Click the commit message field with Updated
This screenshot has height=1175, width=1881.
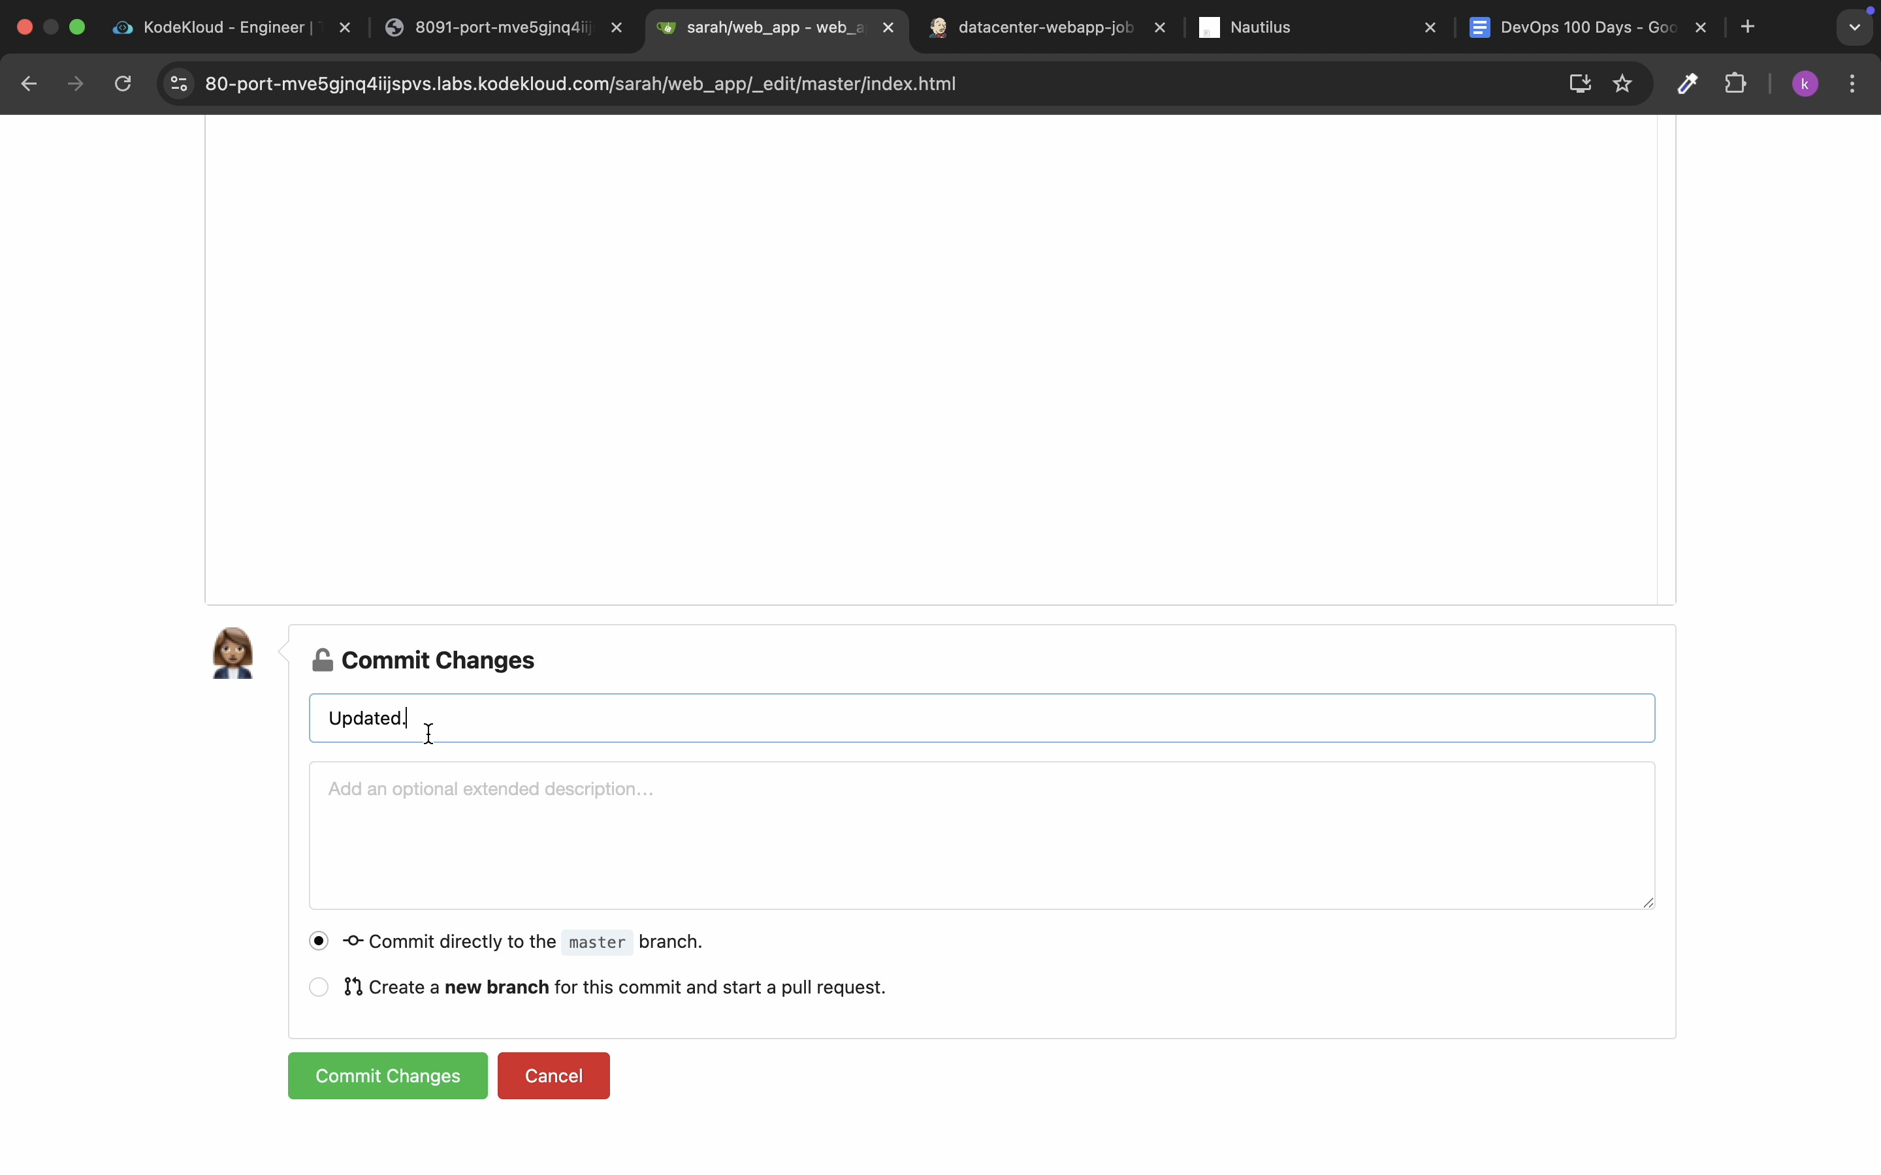click(981, 718)
